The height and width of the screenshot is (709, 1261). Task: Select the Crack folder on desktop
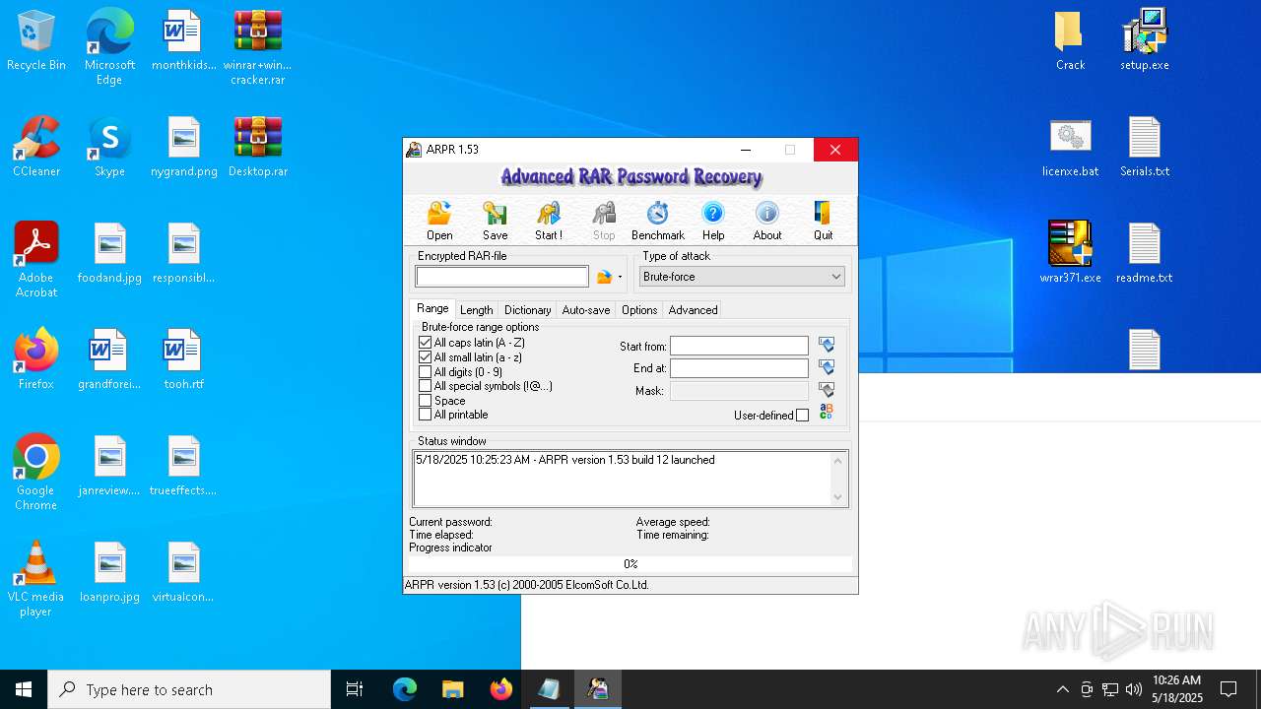[x=1070, y=41]
